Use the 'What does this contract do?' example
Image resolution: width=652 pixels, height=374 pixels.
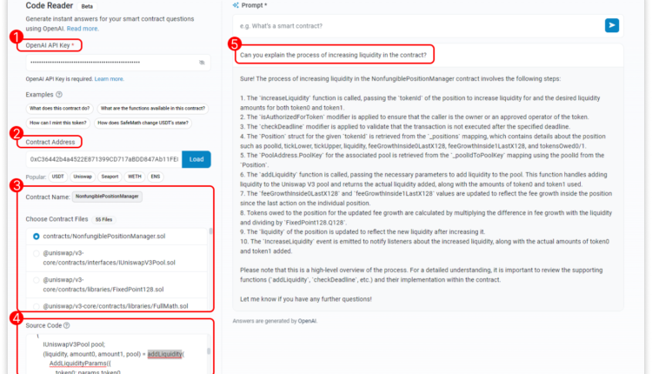click(59, 109)
